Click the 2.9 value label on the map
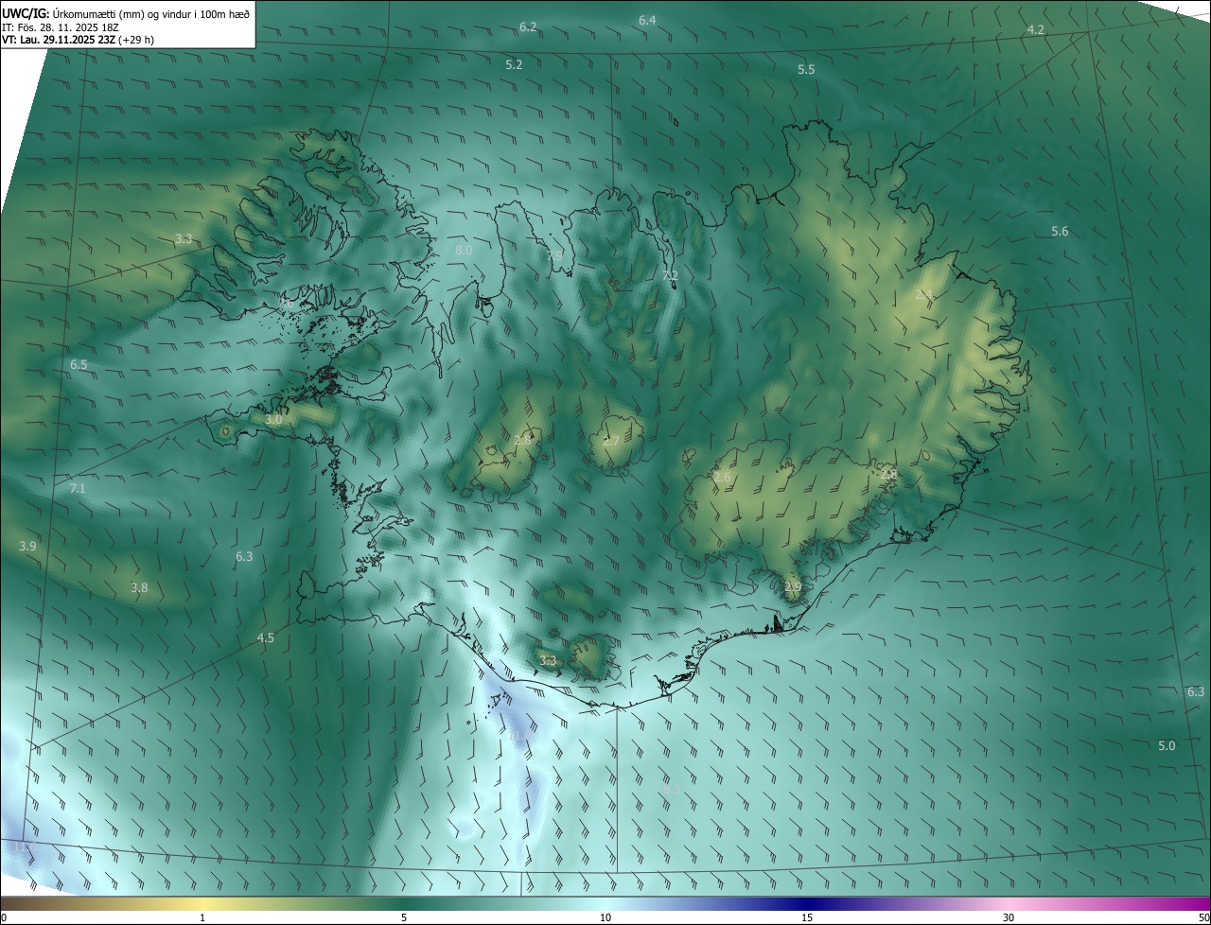Image resolution: width=1211 pixels, height=925 pixels. 793,587
